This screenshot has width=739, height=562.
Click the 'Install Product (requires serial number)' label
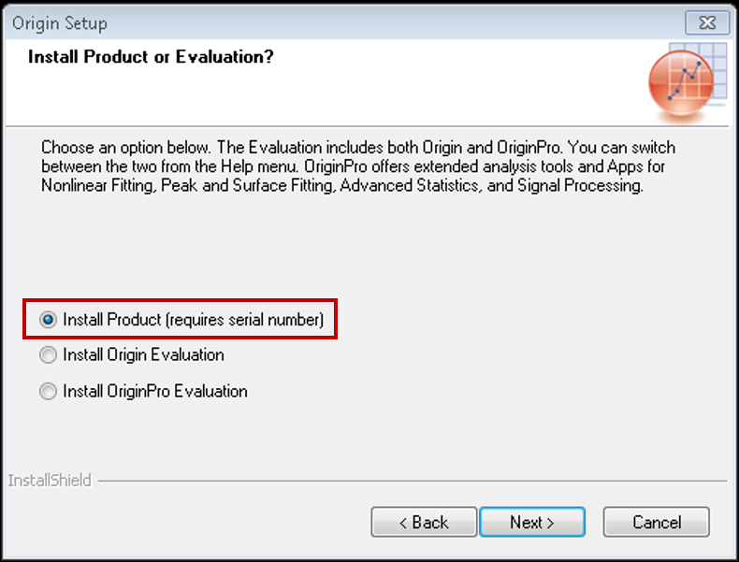coord(194,320)
